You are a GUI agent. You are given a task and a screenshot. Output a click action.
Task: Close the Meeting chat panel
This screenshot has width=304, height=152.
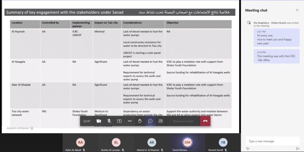coord(297,10)
